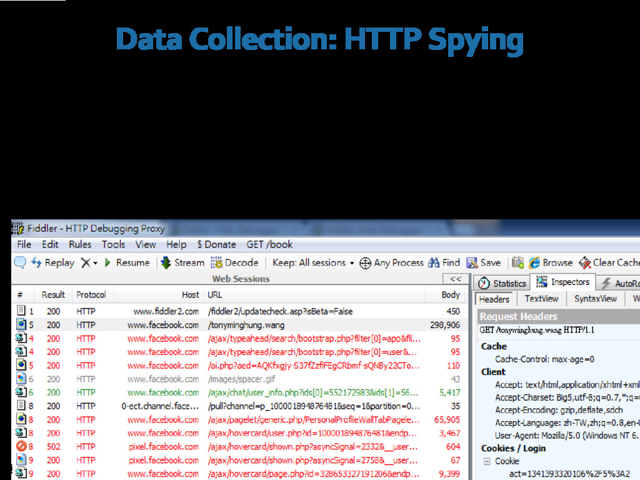
Task: Click the act=1341393320106 cookie value
Action: (x=569, y=474)
